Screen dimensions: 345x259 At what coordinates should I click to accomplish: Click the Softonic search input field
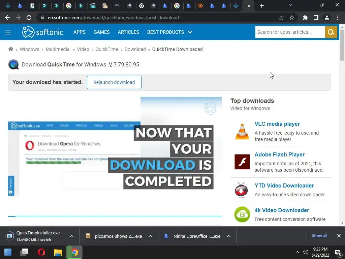[x=290, y=32]
